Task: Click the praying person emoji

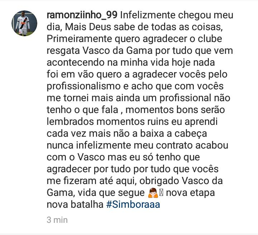Action: coord(153,193)
